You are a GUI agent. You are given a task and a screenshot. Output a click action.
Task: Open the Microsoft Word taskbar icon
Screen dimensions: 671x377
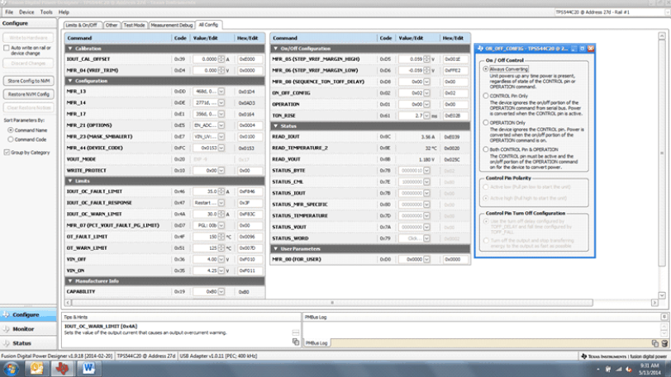[88, 369]
